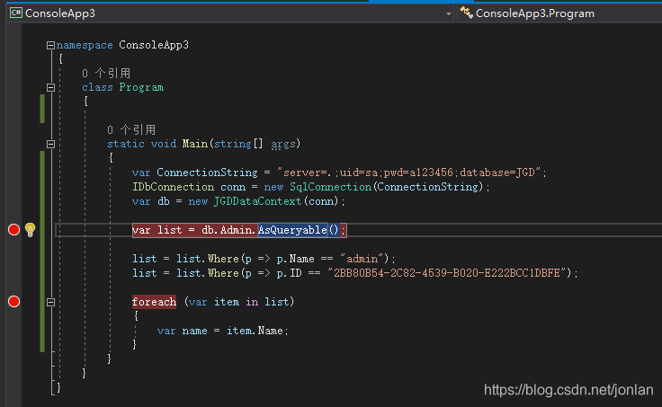
Task: Open the ConsoleApp3 project dropdown
Action: pos(448,13)
